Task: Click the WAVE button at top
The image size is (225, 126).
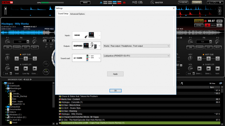Action: (x=85, y=3)
